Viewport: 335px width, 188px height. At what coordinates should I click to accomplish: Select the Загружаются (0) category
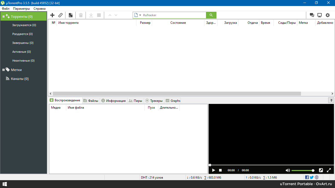click(24, 25)
